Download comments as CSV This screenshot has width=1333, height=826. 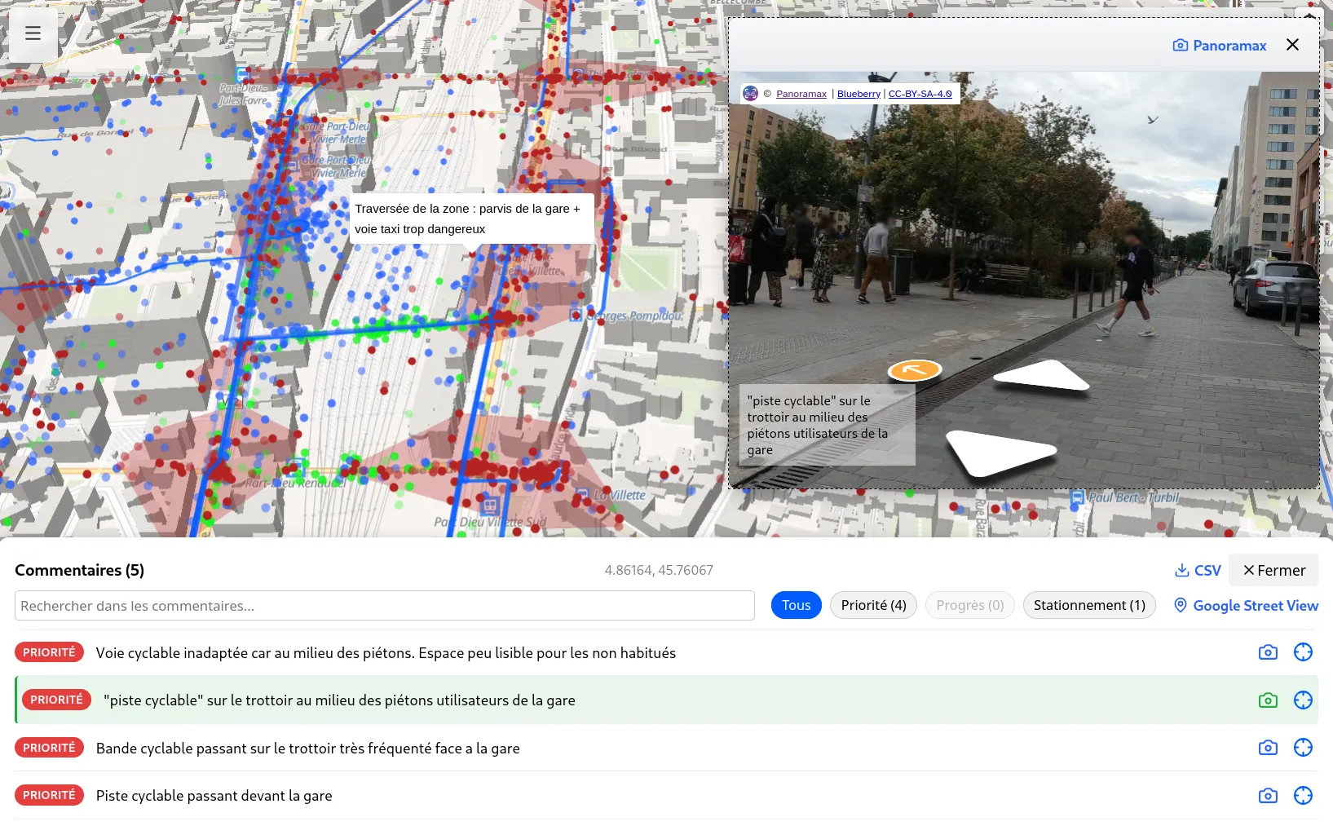point(1197,570)
